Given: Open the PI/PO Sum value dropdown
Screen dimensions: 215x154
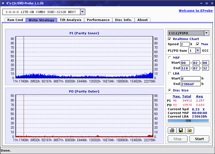Looking at the screenshot, I should pos(198,50).
